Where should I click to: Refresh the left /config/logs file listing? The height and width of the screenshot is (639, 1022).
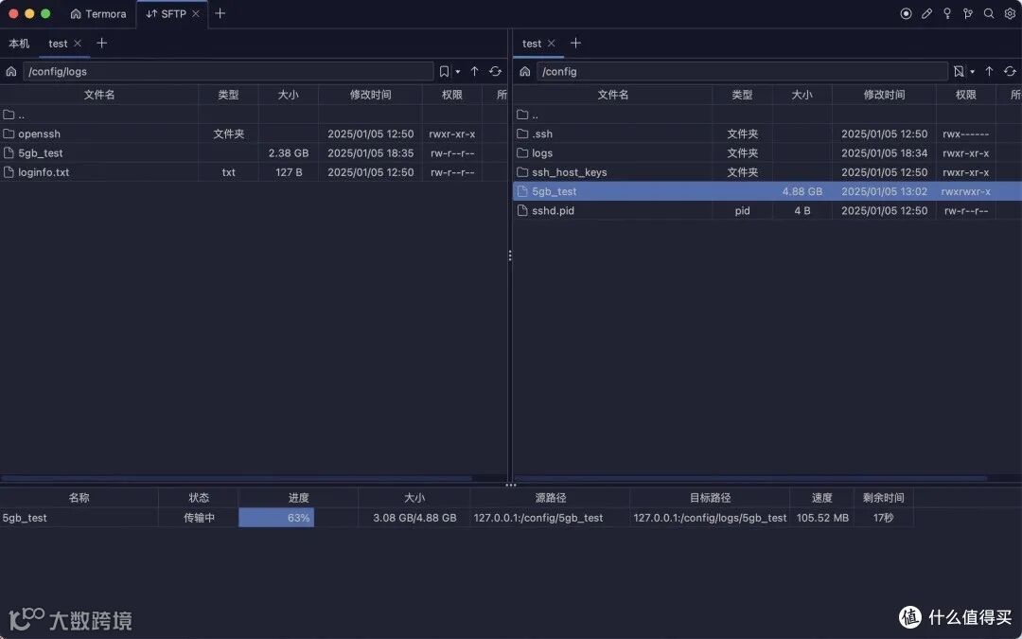coord(495,71)
